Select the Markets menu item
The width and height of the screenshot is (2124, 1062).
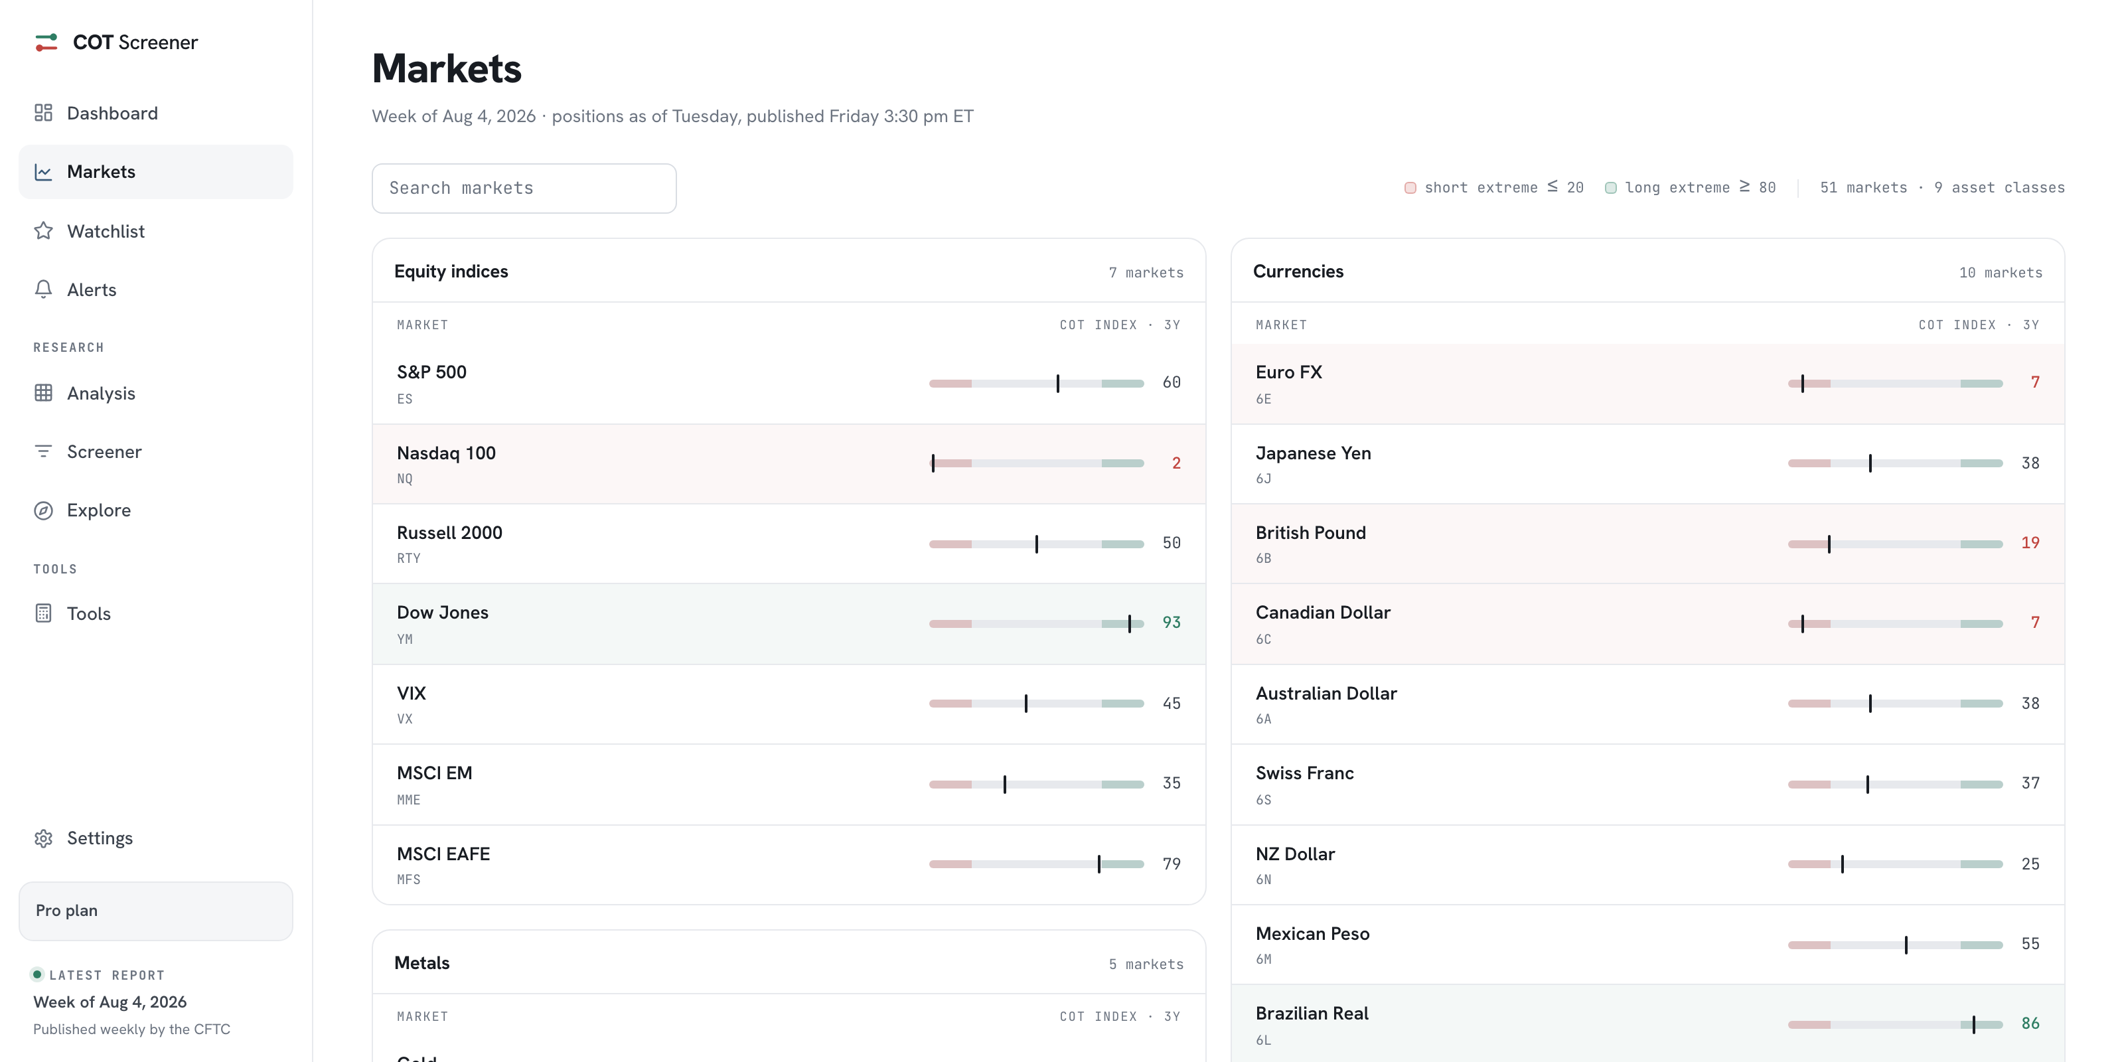(x=156, y=171)
